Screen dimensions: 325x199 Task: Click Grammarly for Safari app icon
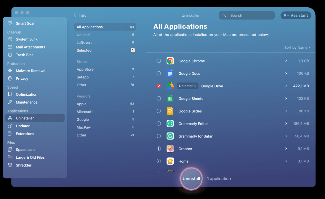tap(170, 136)
